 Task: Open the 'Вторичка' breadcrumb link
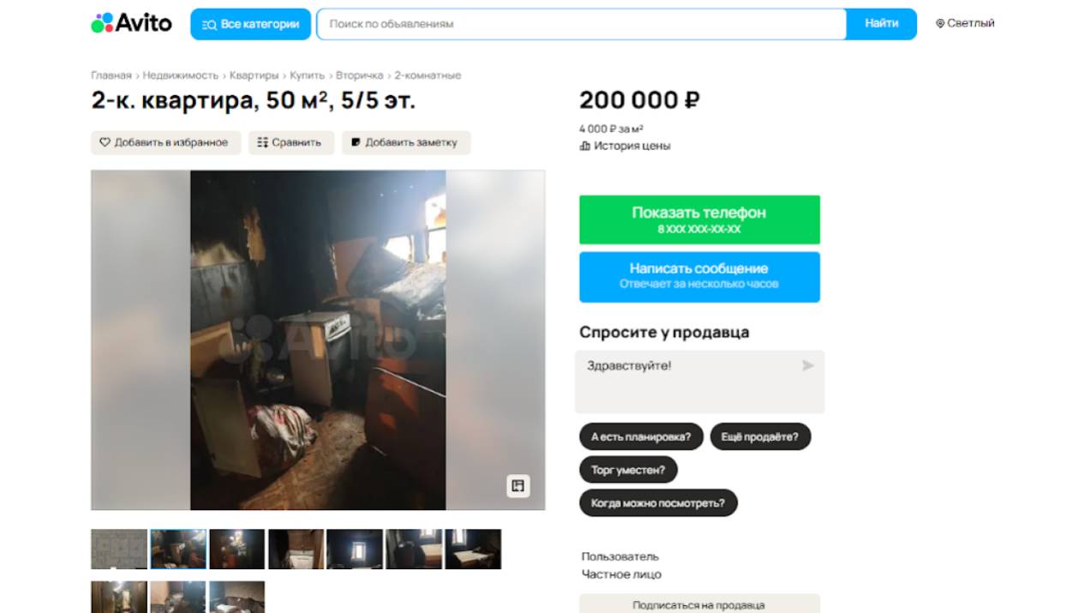359,75
